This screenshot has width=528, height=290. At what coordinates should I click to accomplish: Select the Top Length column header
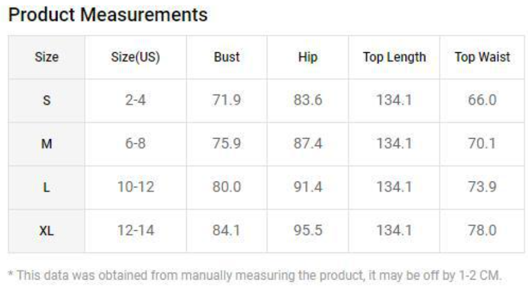click(394, 57)
